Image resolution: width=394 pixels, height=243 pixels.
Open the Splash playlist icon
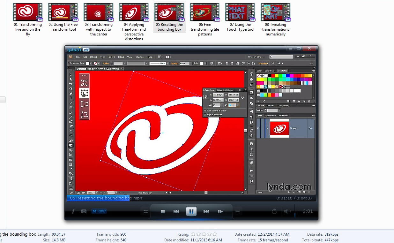237,211
